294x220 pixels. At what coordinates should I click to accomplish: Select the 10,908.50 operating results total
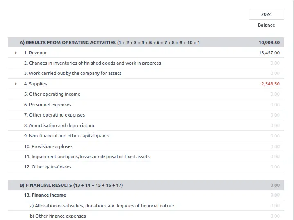tap(269, 43)
